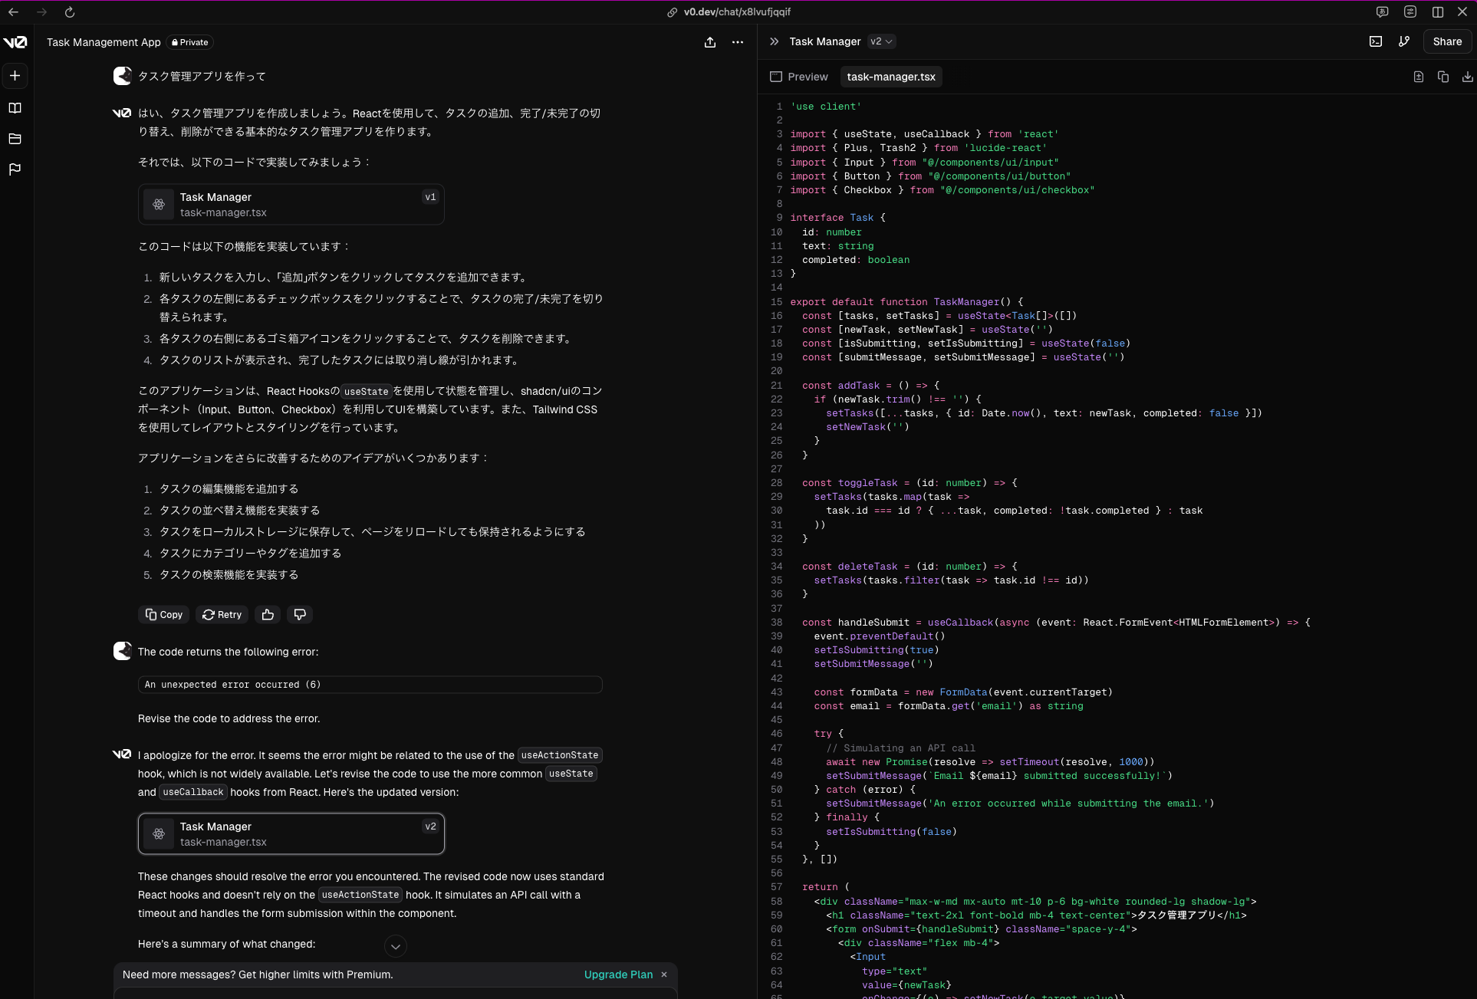This screenshot has height=999, width=1477.
Task: Click the feedback flag icon in sidebar
Action: 15,169
